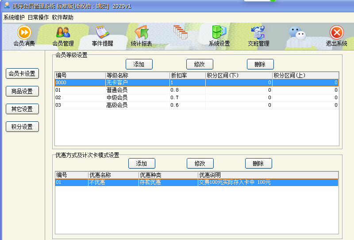Click the 存款优惠 cell

point(168,182)
